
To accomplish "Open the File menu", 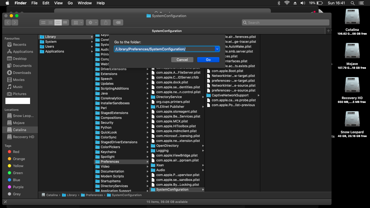I will click(x=34, y=3).
